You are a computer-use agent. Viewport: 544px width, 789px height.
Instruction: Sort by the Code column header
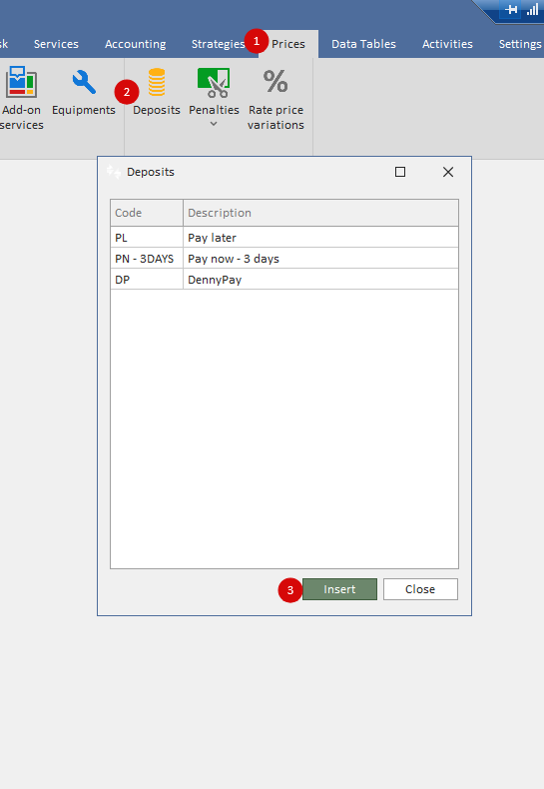click(x=147, y=213)
